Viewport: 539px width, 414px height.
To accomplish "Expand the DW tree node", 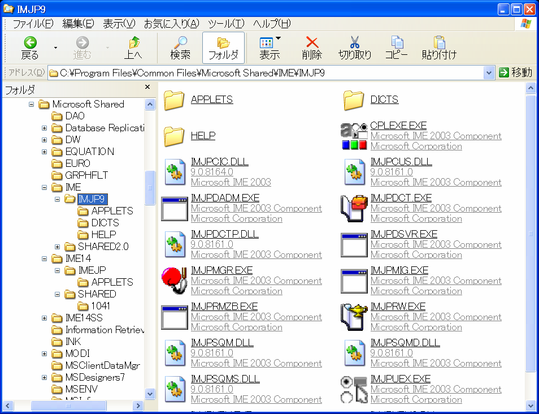I will pos(44,140).
